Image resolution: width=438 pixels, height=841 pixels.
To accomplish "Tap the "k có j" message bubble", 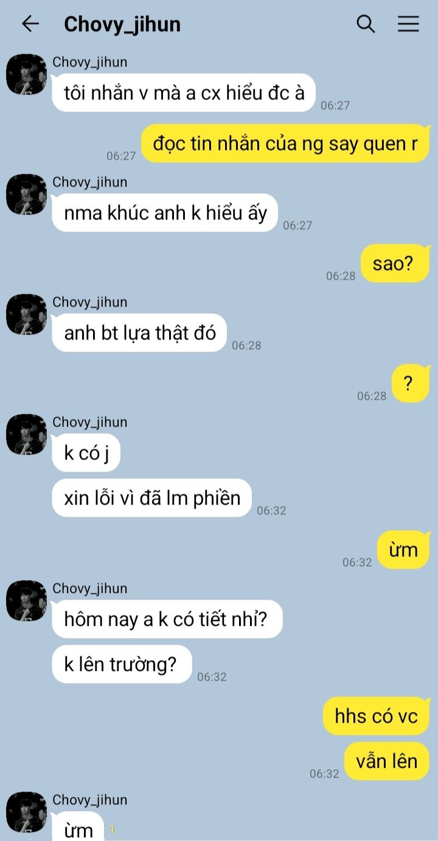I will coord(86,453).
